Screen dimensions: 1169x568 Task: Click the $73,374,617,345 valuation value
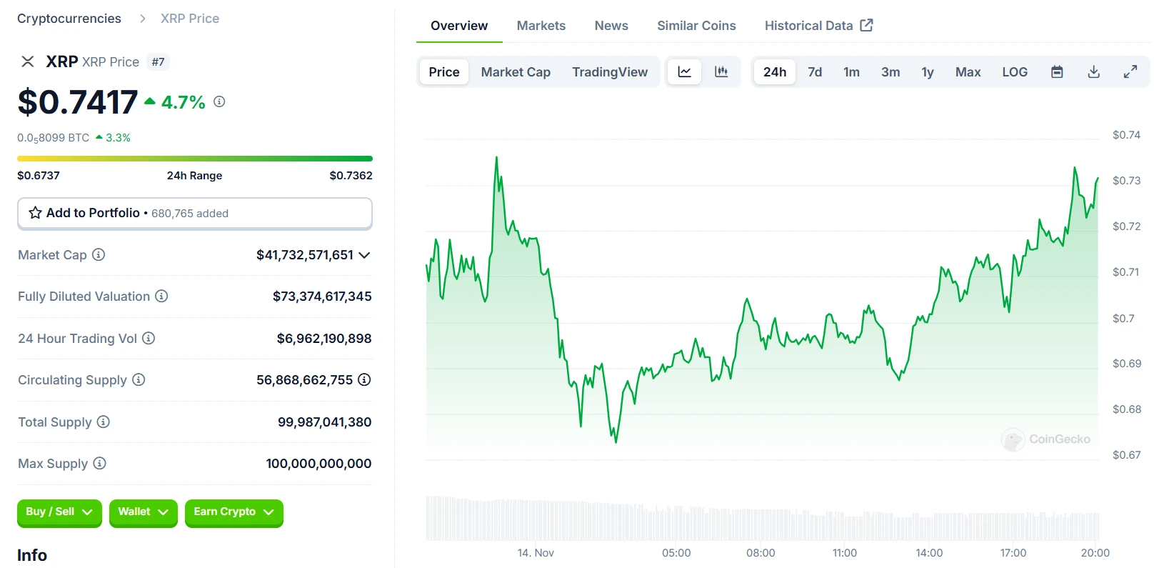click(322, 296)
